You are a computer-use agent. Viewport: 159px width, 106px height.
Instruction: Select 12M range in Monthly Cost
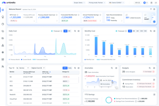pos(141,31)
